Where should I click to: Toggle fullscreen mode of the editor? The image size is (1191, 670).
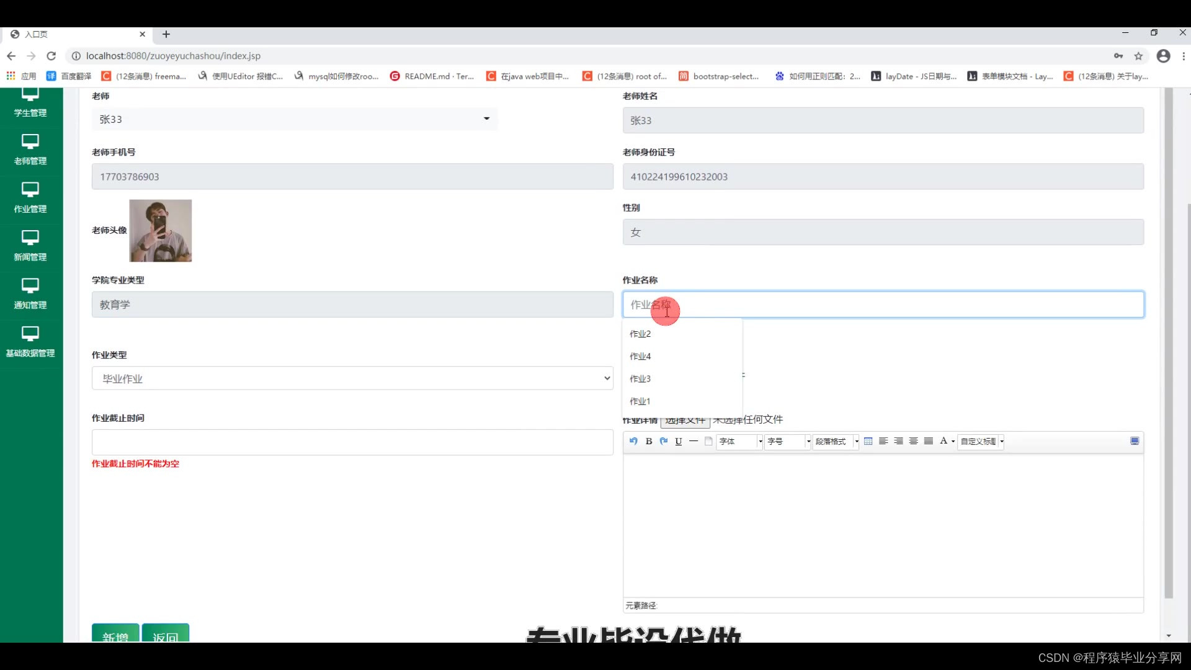click(x=1135, y=441)
